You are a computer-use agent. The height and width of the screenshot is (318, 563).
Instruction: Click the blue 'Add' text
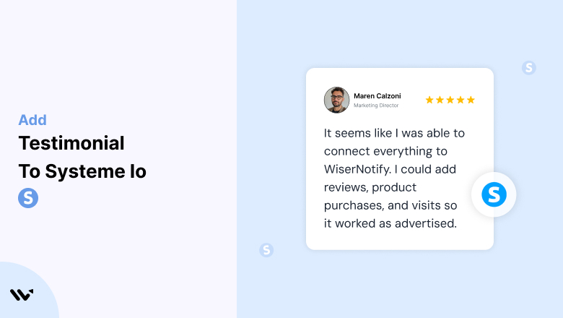(x=32, y=120)
